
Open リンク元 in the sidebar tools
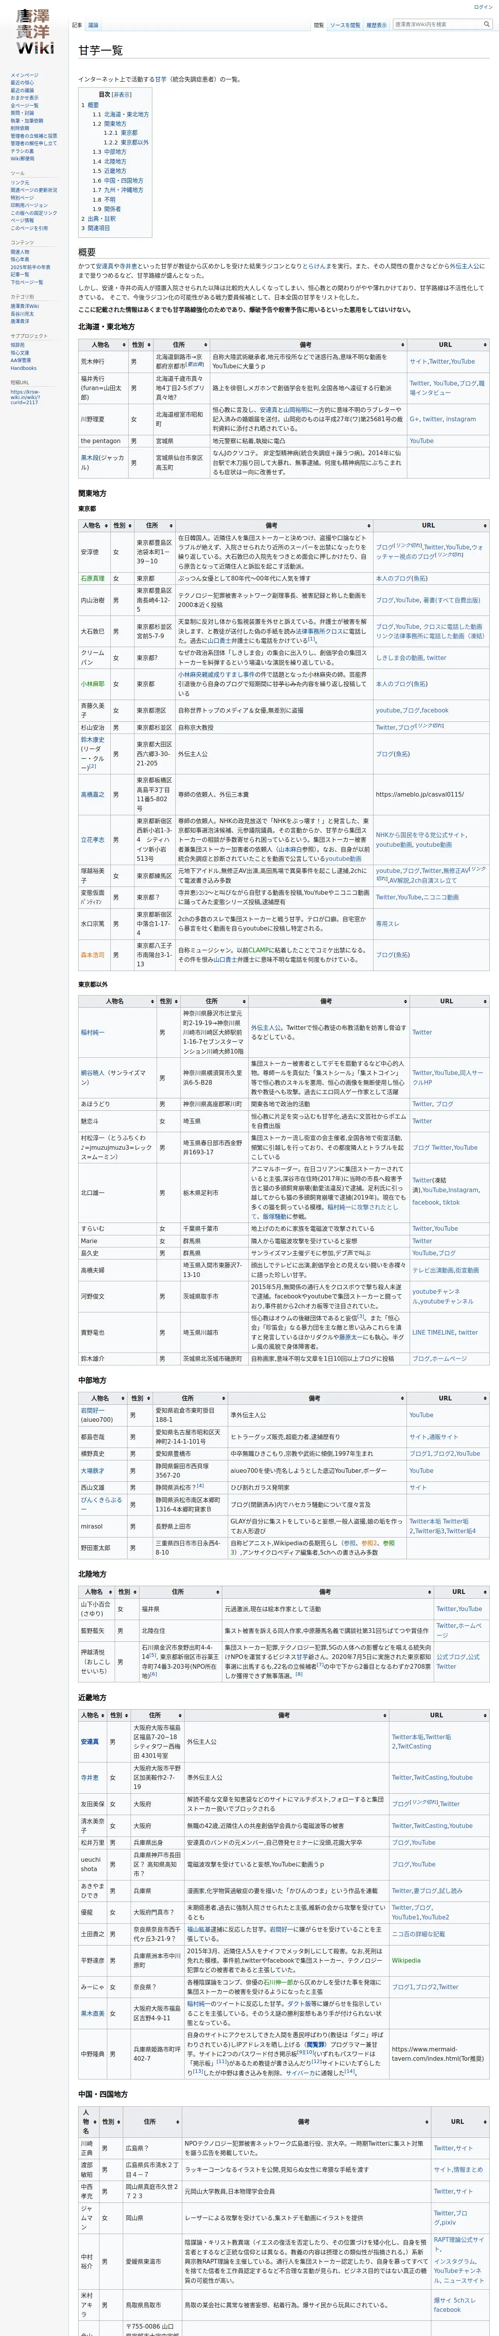tap(20, 182)
